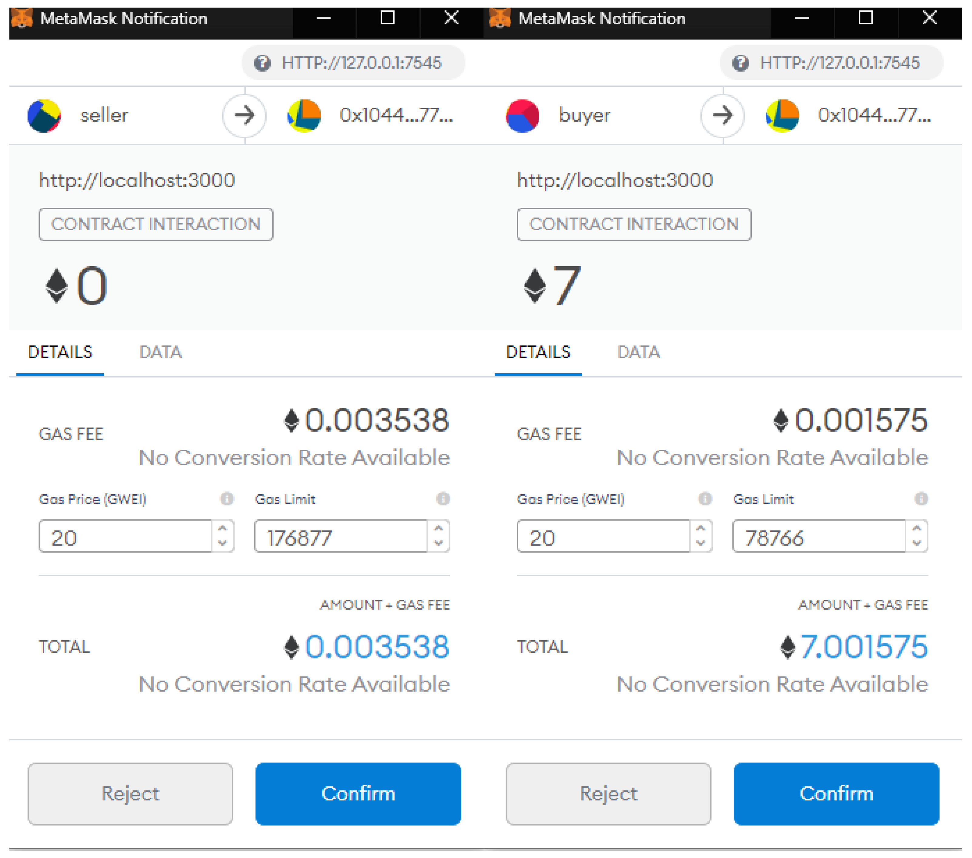Click the seller account avatar icon
This screenshot has height=858, width=972.
click(x=44, y=116)
